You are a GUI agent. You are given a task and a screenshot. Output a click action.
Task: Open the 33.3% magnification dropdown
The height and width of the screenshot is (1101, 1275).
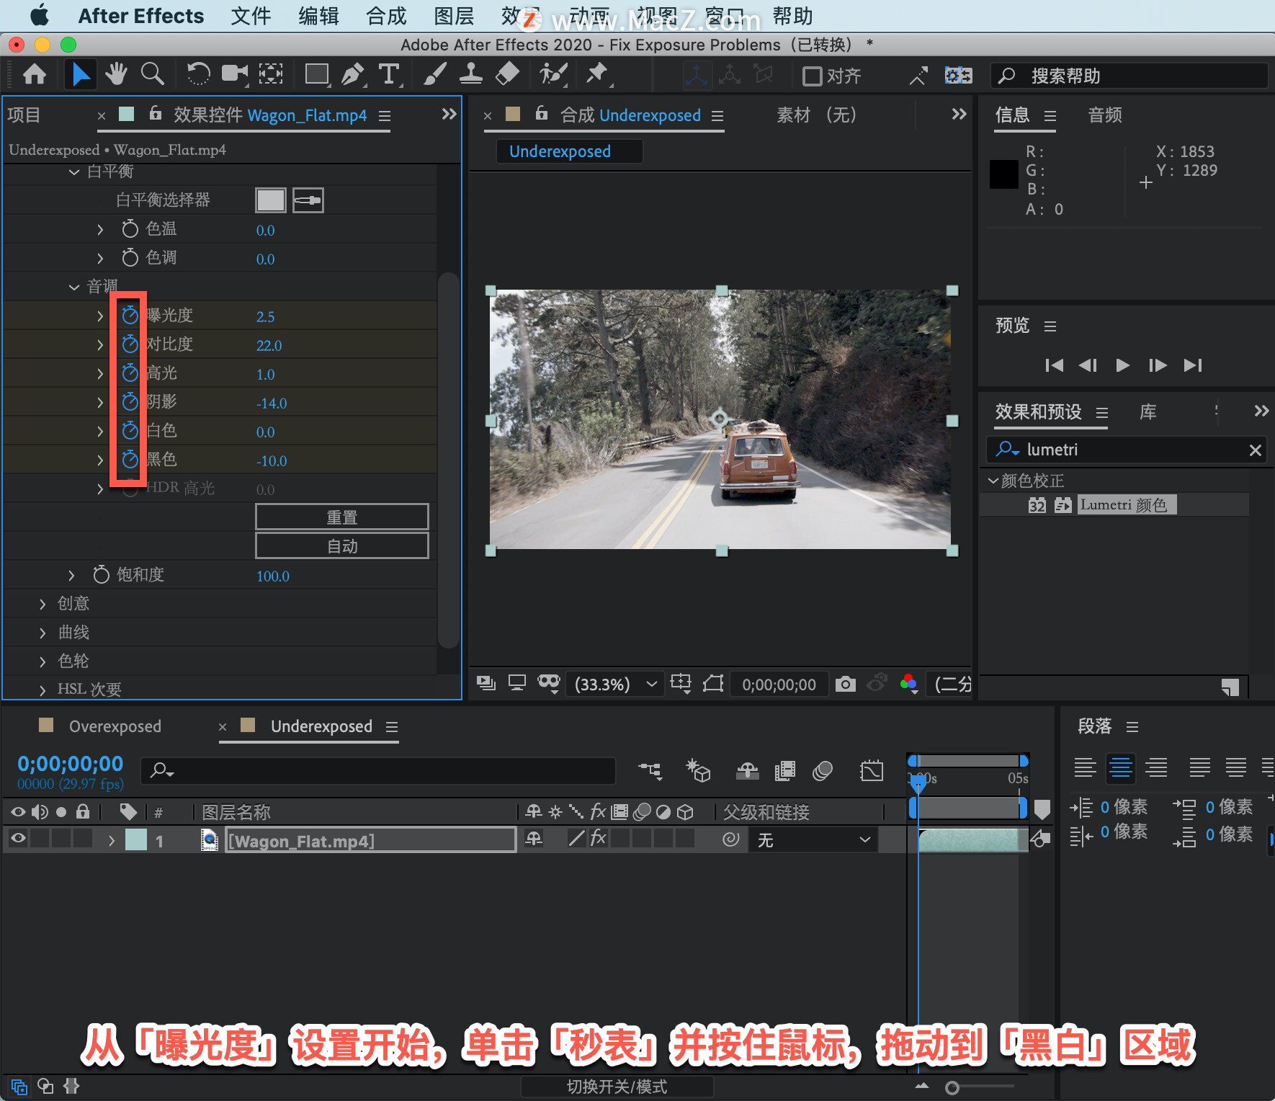point(616,684)
